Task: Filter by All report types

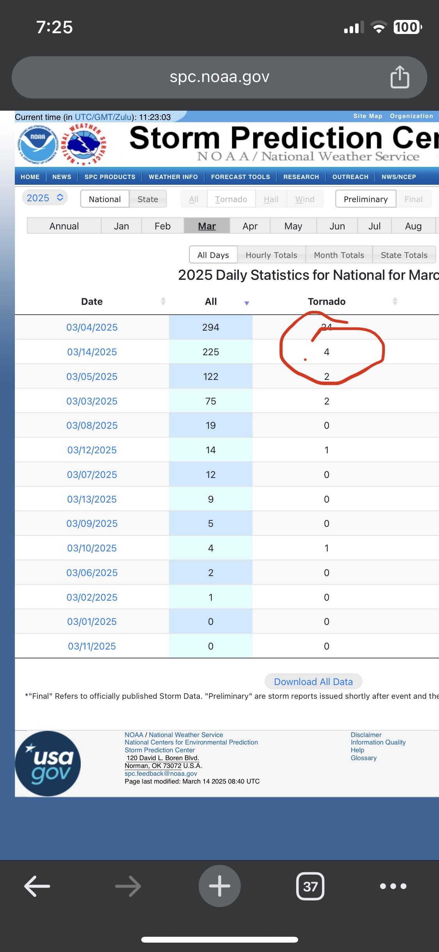Action: pyautogui.click(x=194, y=199)
